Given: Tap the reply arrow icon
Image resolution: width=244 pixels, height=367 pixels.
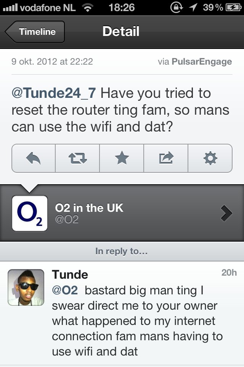Looking at the screenshot, I should click(x=34, y=158).
